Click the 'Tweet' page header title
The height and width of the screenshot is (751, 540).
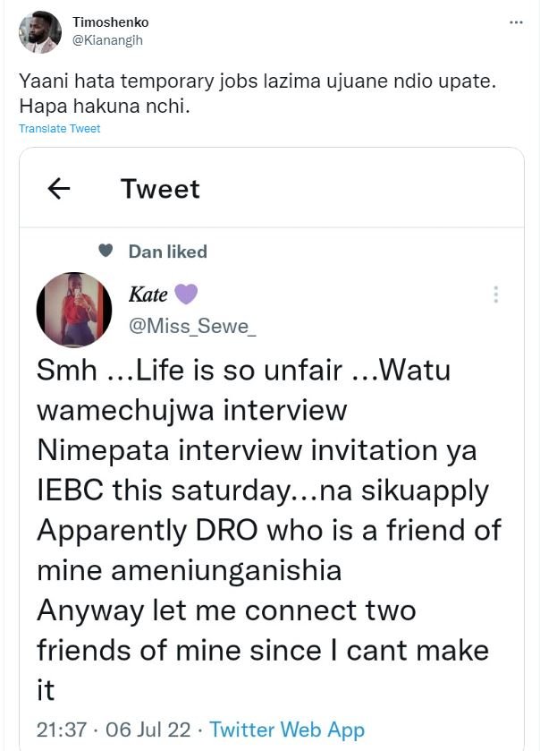(x=160, y=188)
